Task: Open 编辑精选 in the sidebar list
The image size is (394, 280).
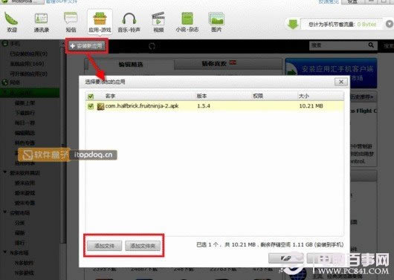Action: [25, 133]
